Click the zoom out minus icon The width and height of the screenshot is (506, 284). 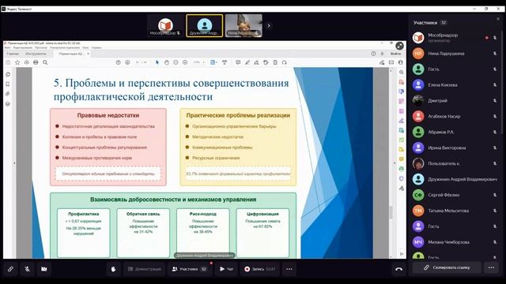(x=176, y=62)
